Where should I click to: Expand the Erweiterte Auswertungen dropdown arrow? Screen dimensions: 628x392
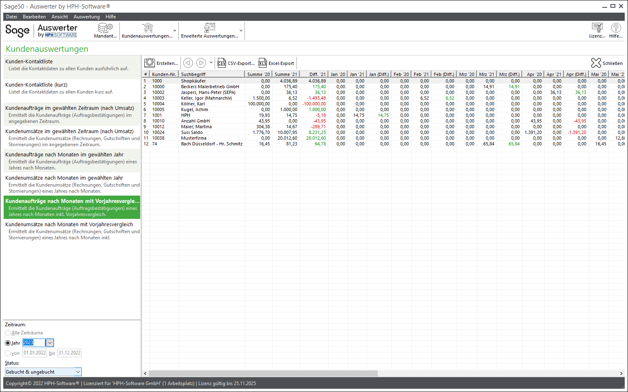(x=241, y=31)
